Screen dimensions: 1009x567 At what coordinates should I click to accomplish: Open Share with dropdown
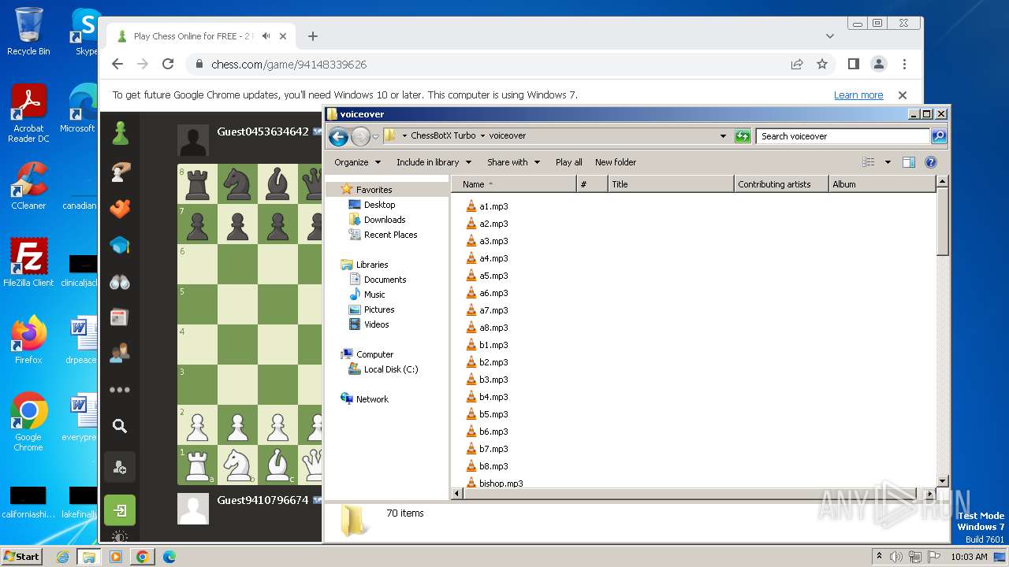tap(514, 162)
